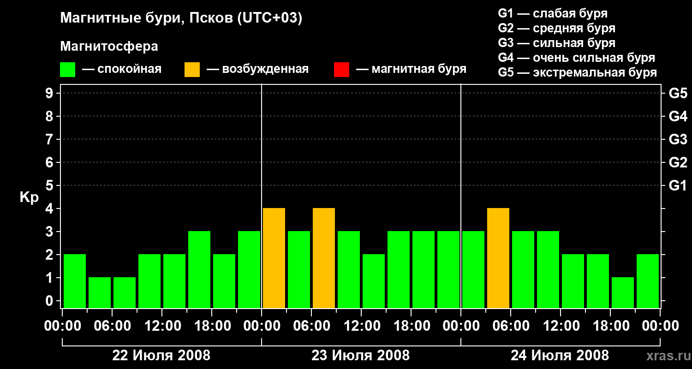Screen dimensions: 692x369
Task: Click the '24 Июля 2008' date label
Action: (560, 356)
